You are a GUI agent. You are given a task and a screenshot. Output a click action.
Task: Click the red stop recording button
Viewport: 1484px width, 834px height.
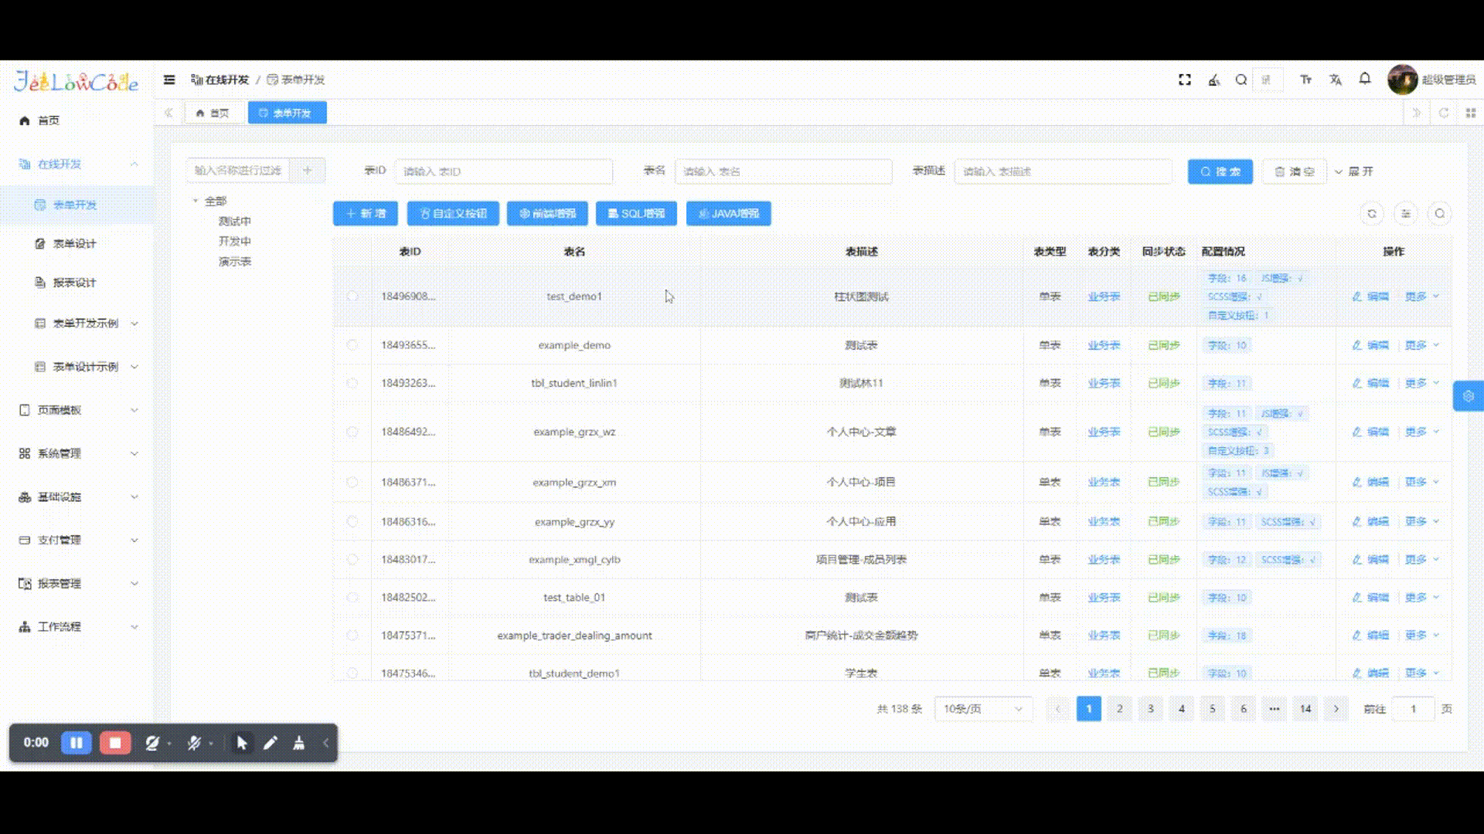[115, 743]
